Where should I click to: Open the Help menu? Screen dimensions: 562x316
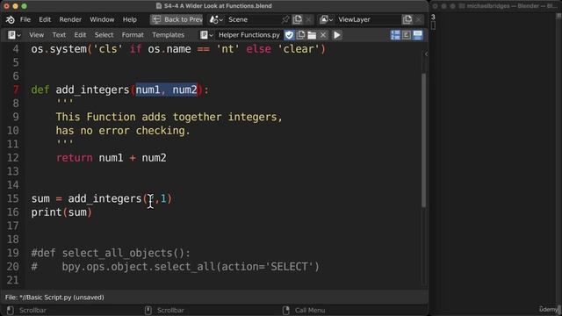point(129,19)
